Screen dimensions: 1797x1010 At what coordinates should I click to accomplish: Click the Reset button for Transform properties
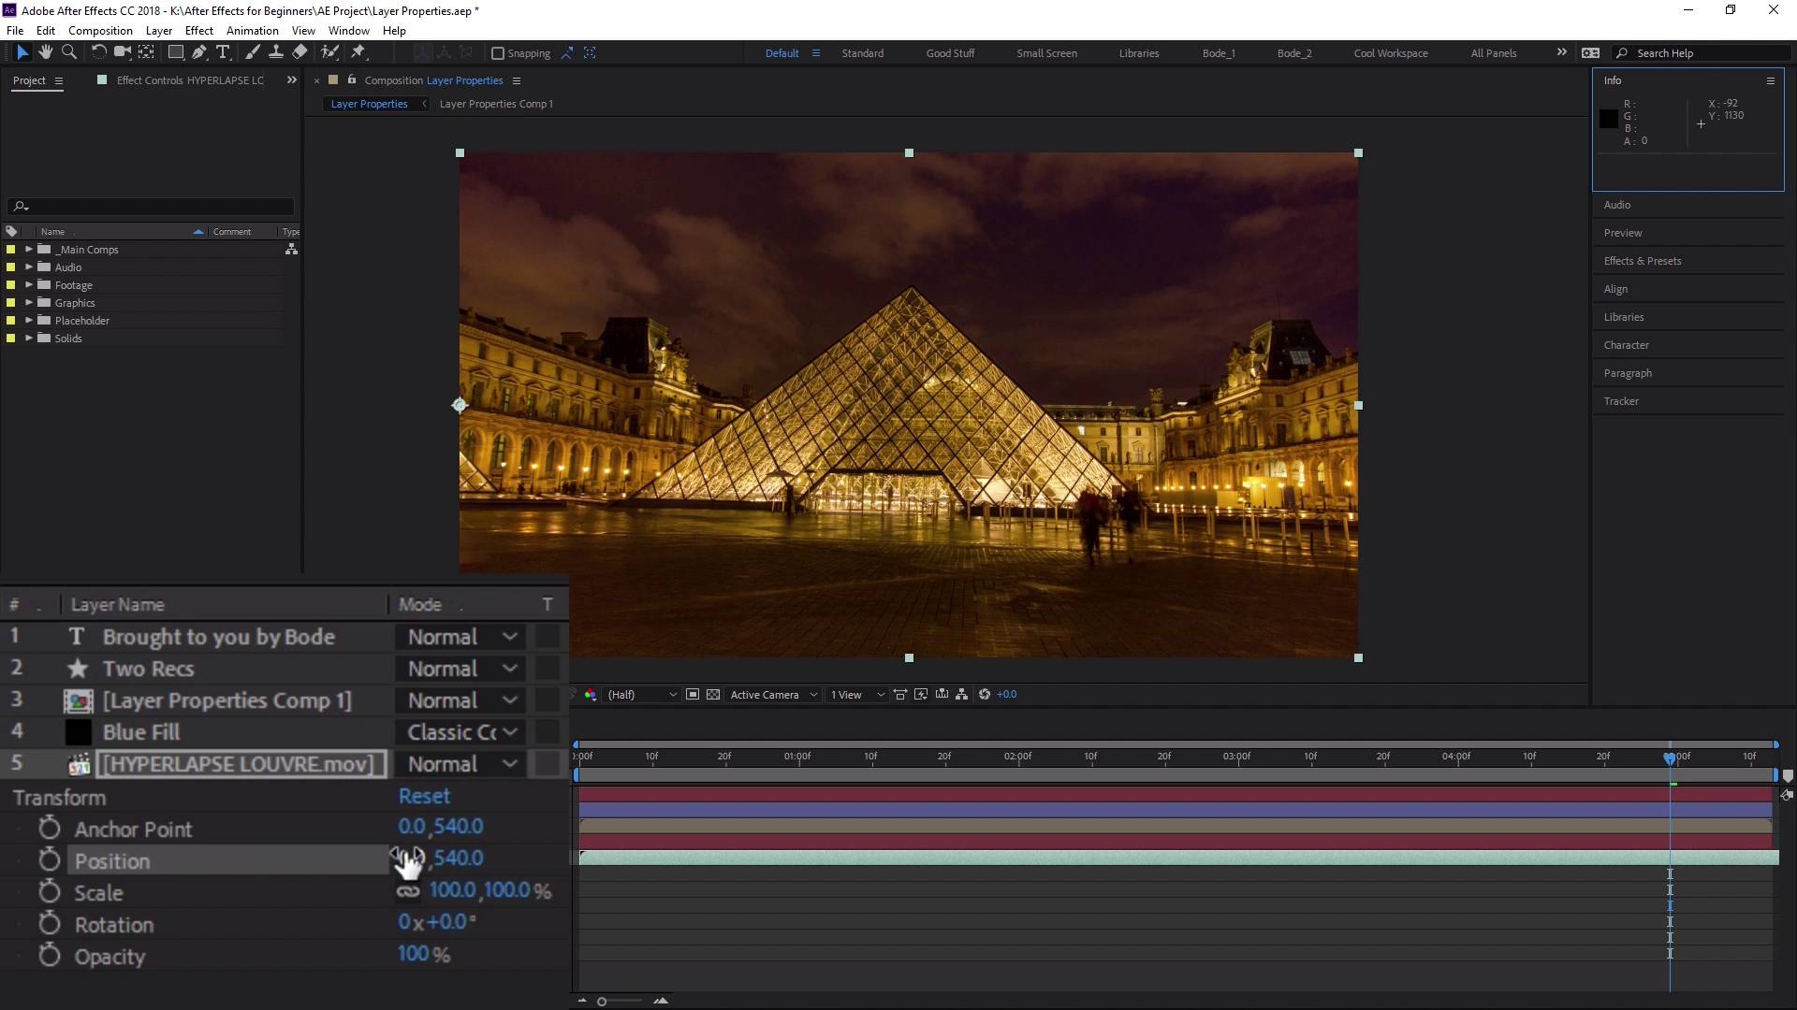click(x=423, y=796)
